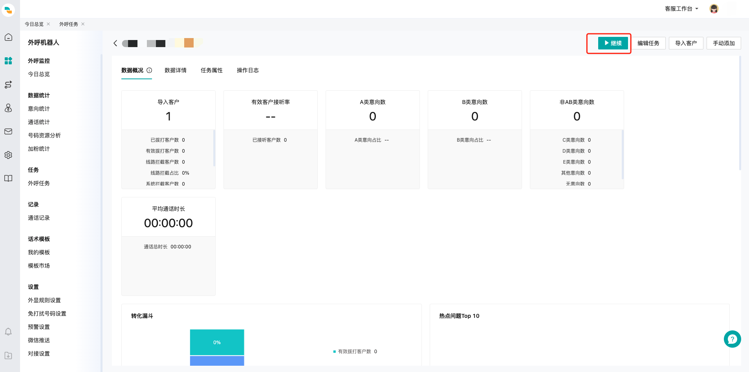
Task: Click the 非AB类意向数 card title
Action: (577, 102)
